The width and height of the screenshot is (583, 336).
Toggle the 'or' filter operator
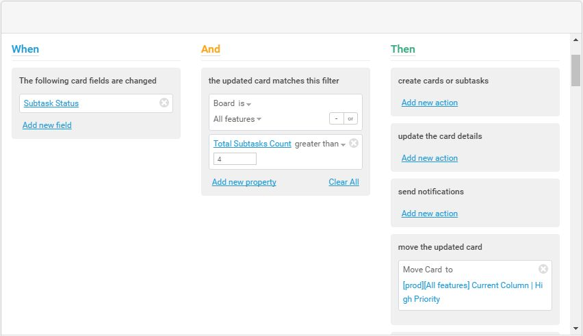350,118
